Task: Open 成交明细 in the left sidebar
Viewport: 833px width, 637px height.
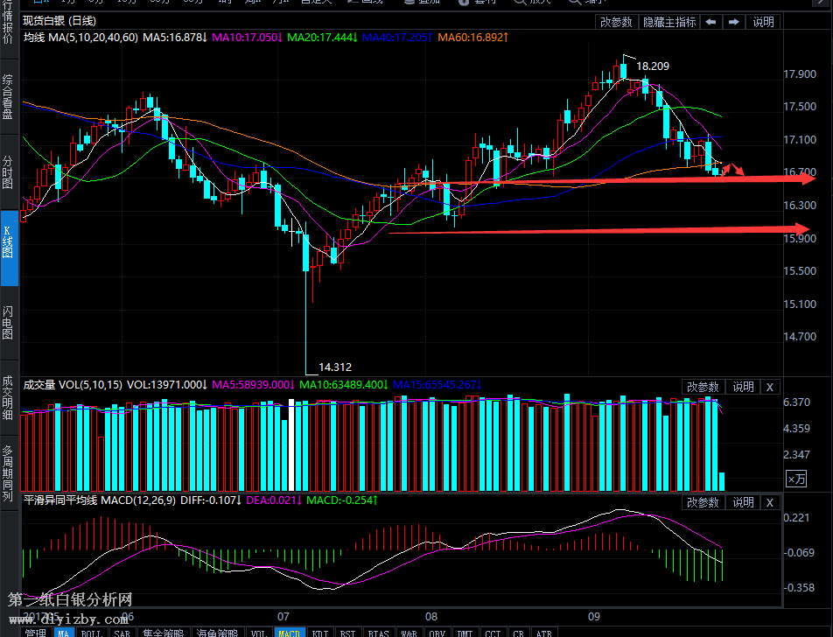Action: coord(8,399)
